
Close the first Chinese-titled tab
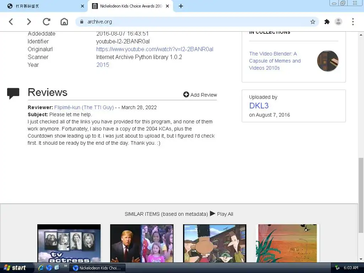pos(82,6)
